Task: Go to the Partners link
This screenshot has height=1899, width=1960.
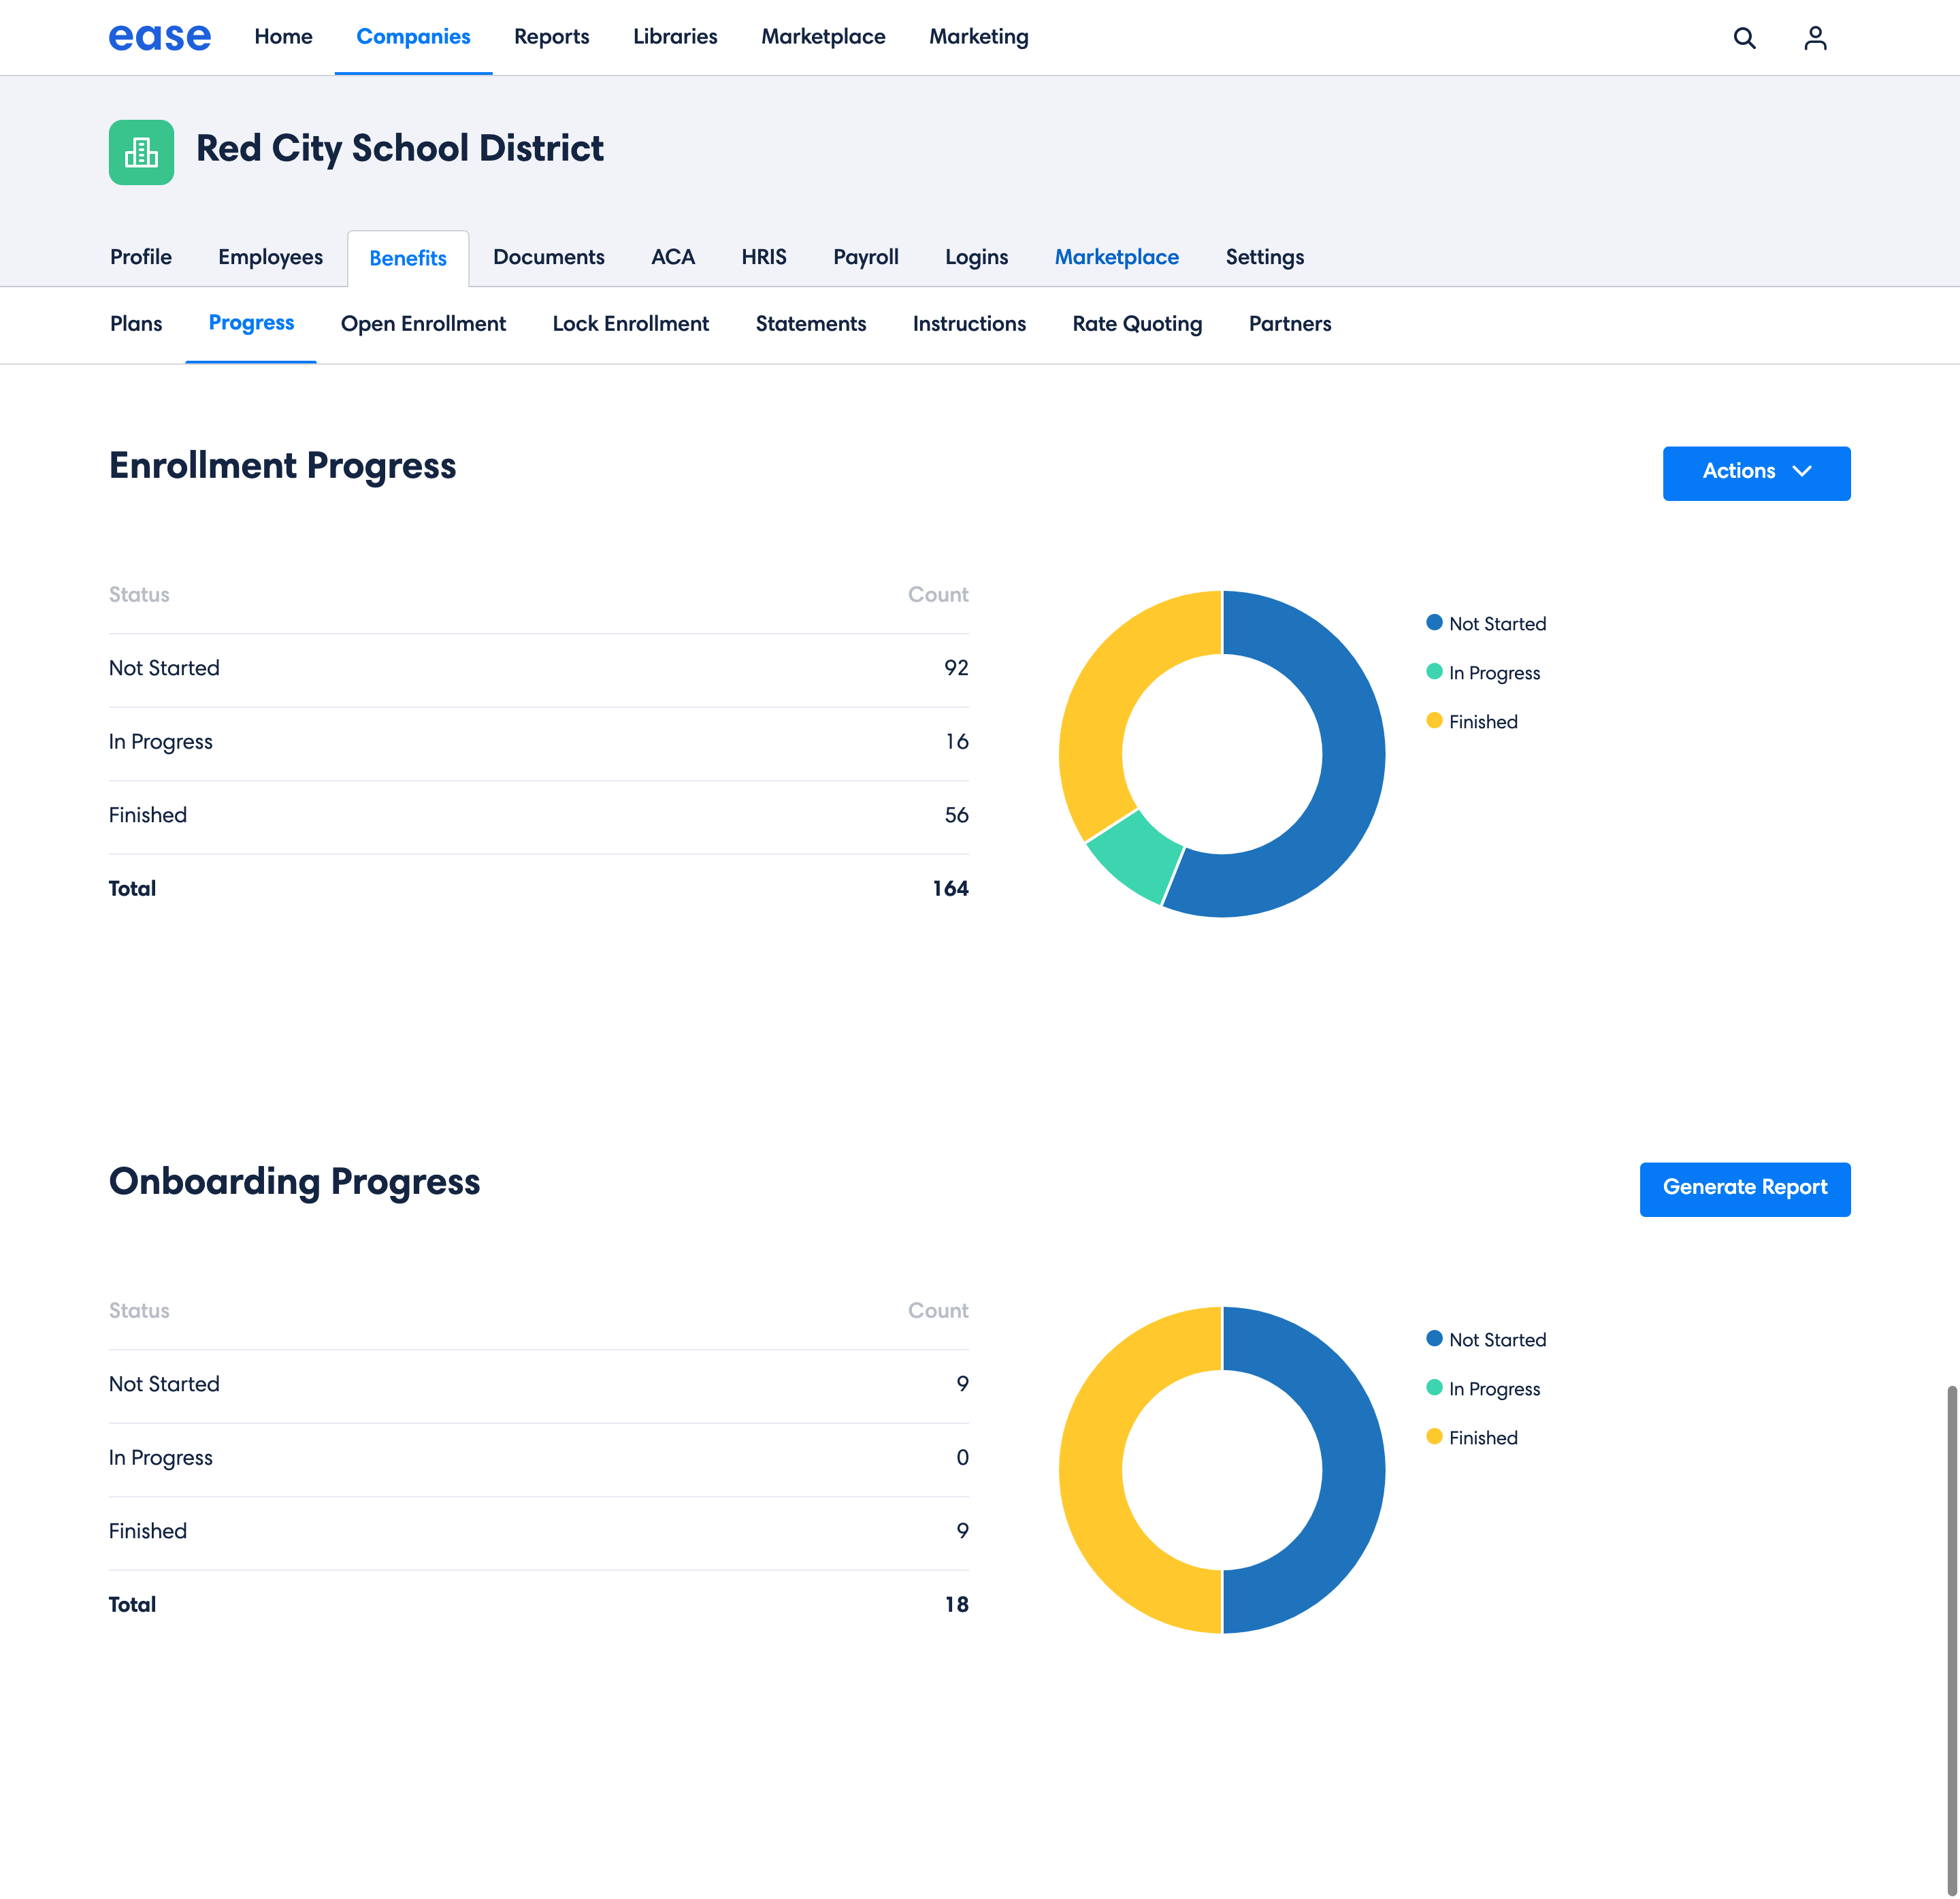Action: (1289, 324)
